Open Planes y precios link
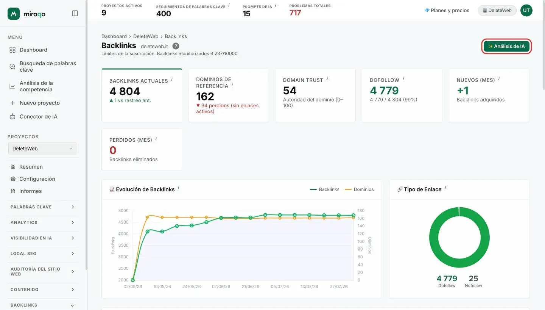The width and height of the screenshot is (545, 310). pyautogui.click(x=447, y=11)
